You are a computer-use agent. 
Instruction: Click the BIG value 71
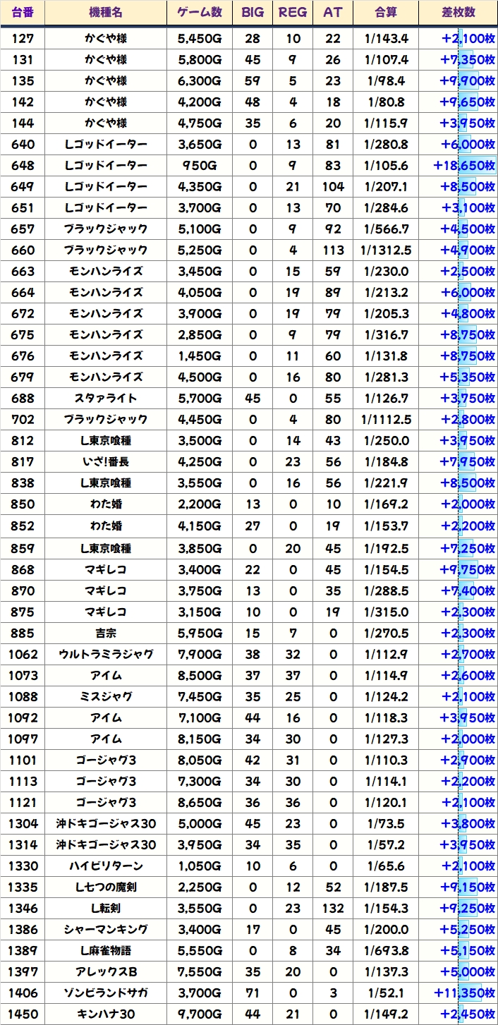coord(253,992)
